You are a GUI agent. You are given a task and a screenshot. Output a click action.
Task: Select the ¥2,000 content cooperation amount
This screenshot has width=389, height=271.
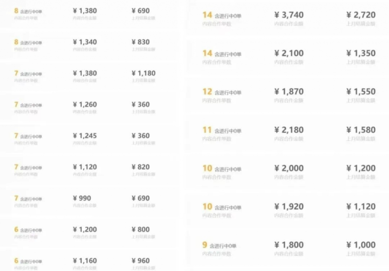click(x=289, y=168)
